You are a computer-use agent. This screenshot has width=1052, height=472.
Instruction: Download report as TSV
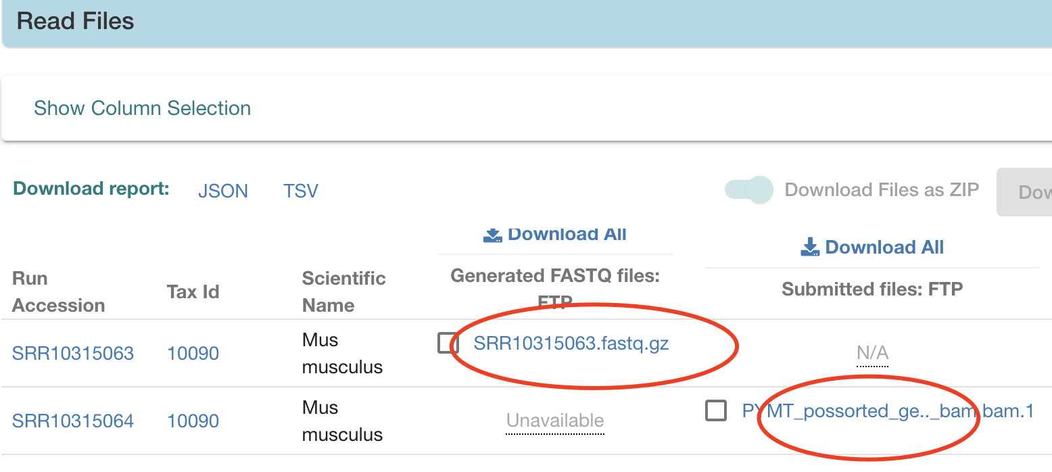[x=300, y=191]
